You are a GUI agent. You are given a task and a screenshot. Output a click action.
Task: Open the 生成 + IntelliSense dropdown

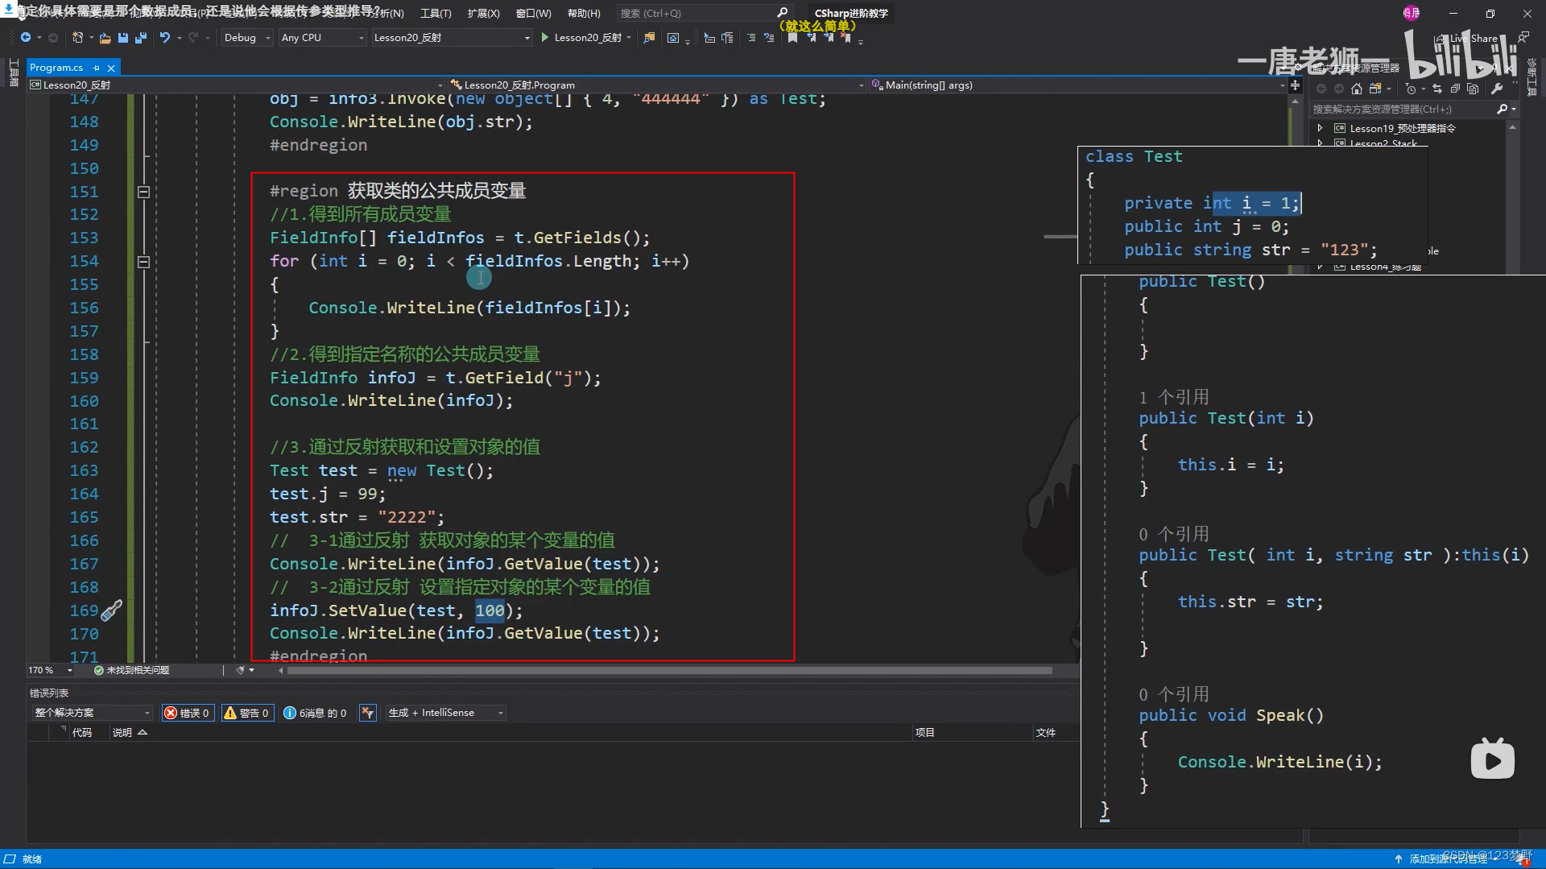[x=445, y=713]
